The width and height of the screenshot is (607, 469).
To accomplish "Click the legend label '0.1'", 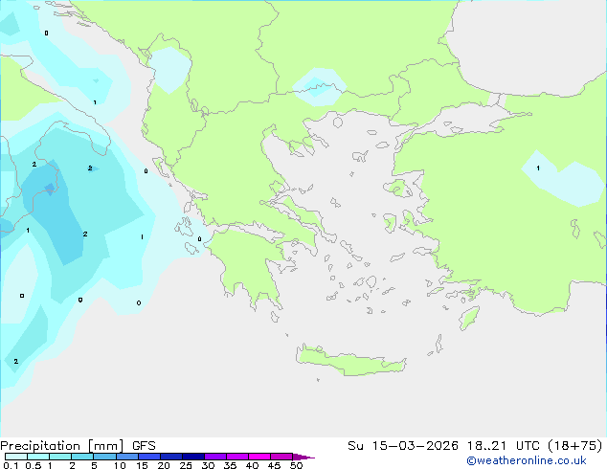I will pyautogui.click(x=11, y=465).
